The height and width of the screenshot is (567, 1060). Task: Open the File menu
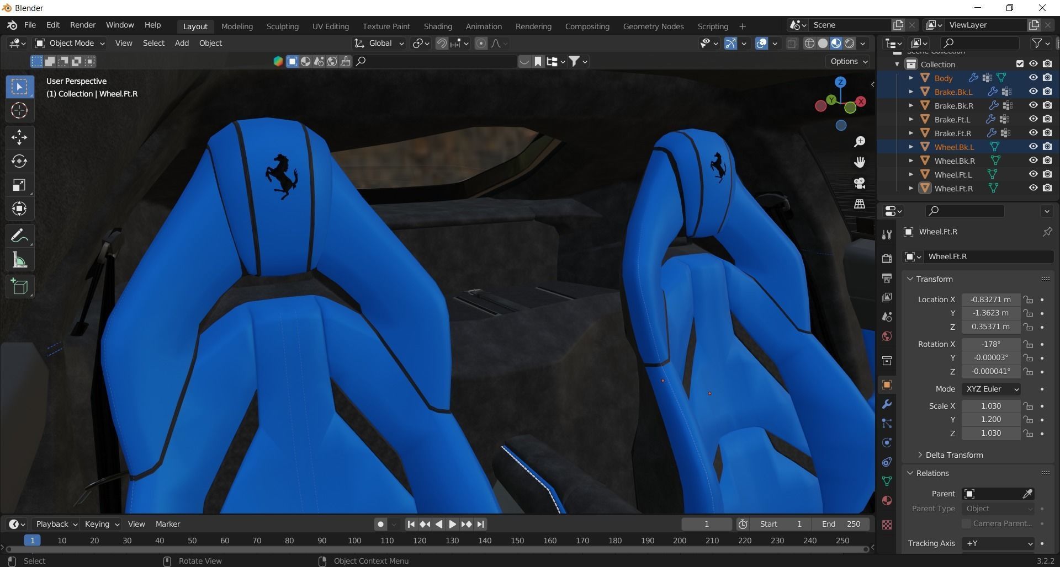pos(30,25)
